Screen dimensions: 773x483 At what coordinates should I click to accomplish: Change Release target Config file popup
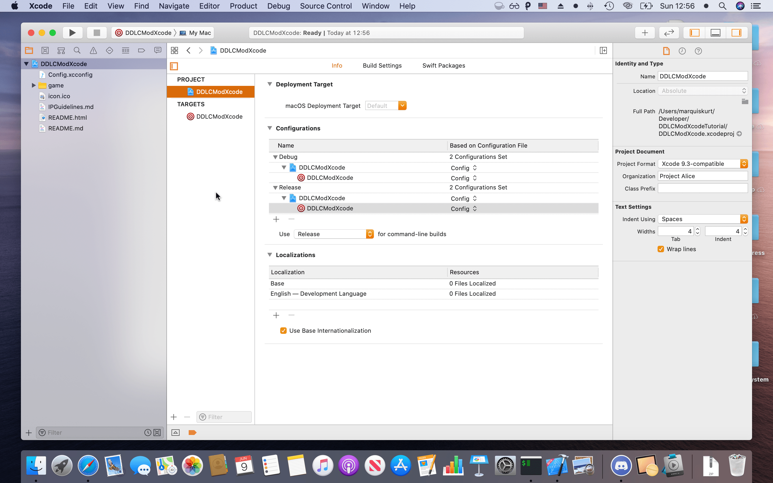(x=464, y=208)
